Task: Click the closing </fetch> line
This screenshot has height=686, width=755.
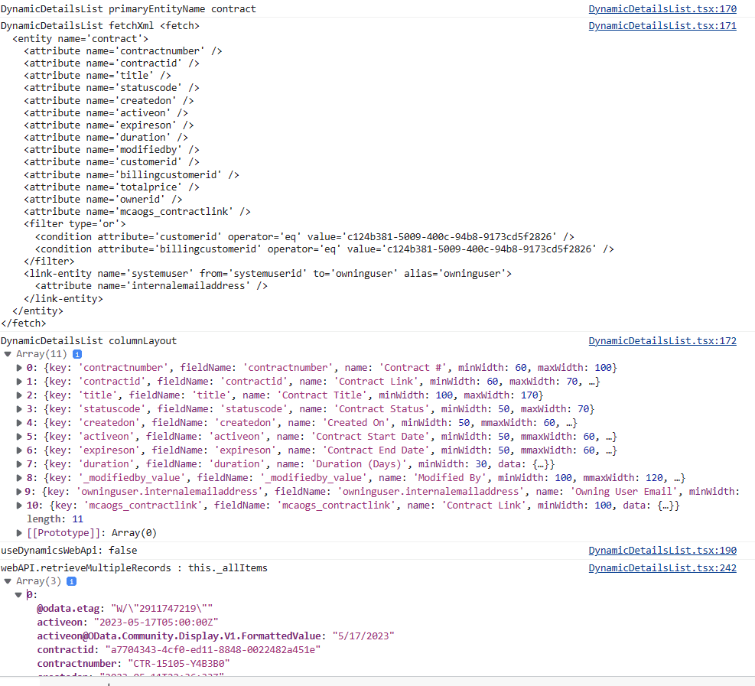Action: (24, 323)
